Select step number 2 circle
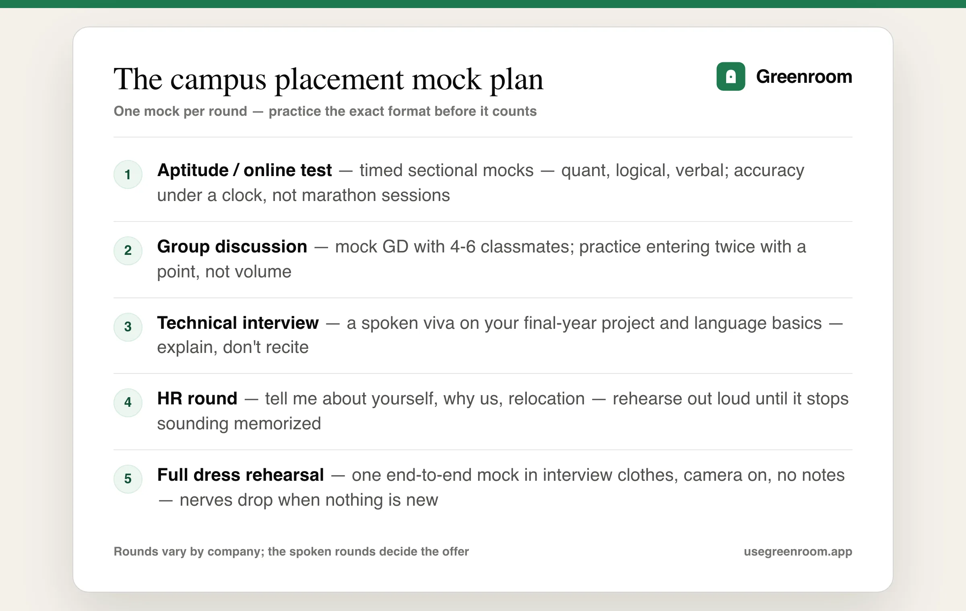Screen dimensions: 966x611 pos(128,250)
